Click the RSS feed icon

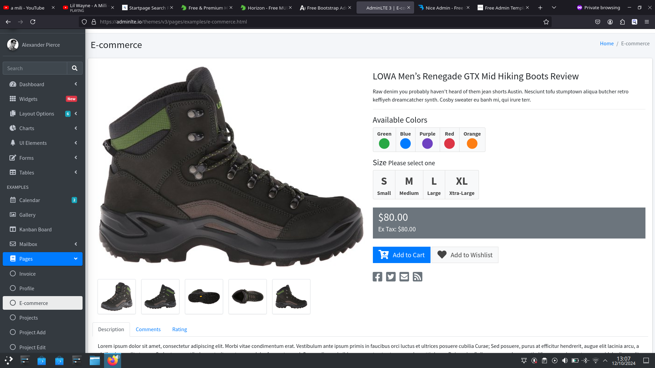(417, 277)
